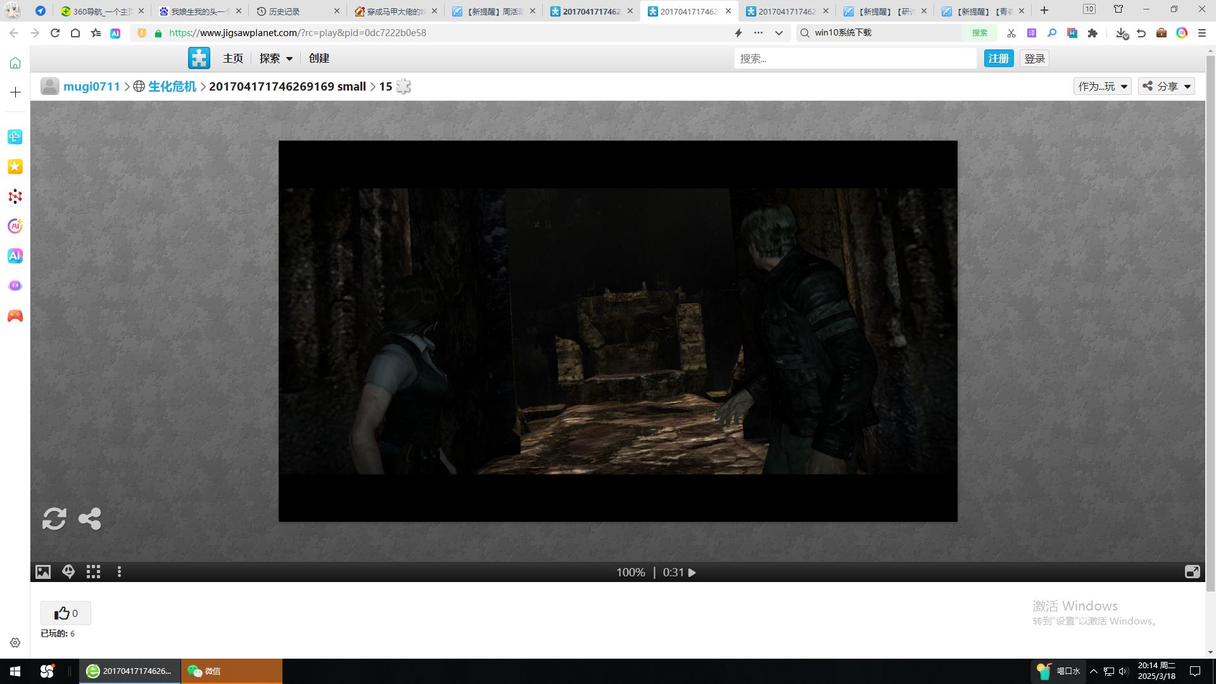Open bookmarks star list in address toolbar
The width and height of the screenshot is (1216, 684).
tap(96, 33)
